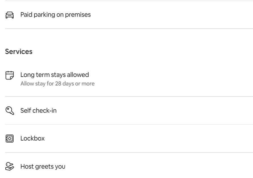Click the divider between Long term stays and Self check-in
The image size is (253, 178).
click(x=129, y=97)
